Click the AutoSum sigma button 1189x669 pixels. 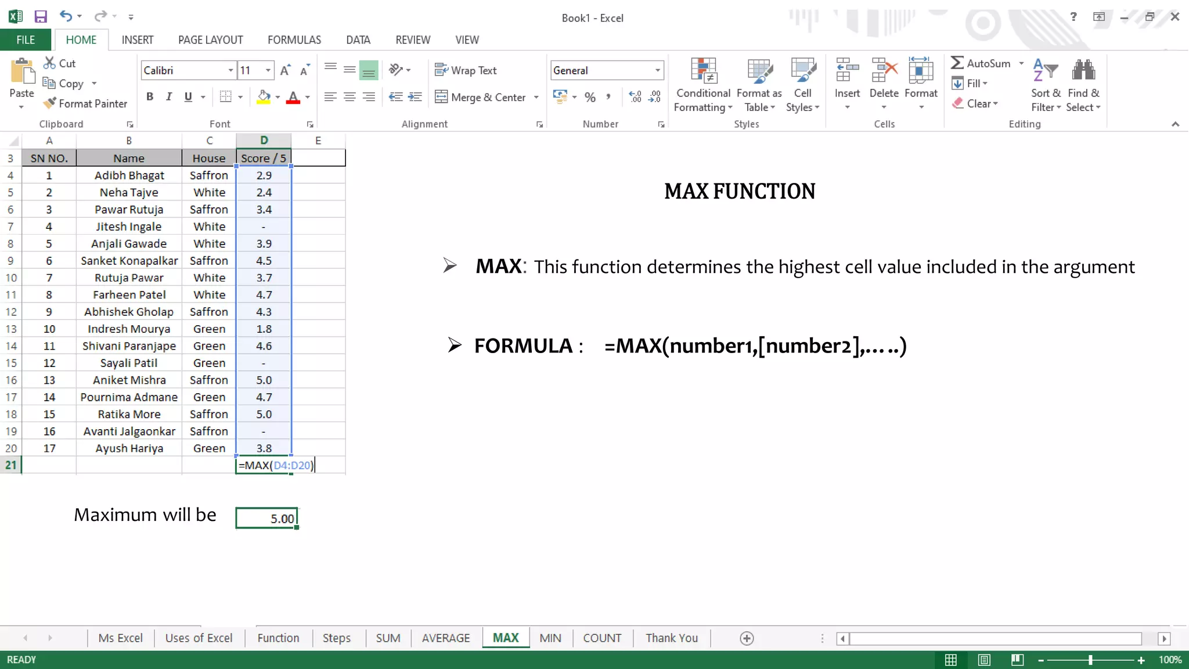point(981,63)
